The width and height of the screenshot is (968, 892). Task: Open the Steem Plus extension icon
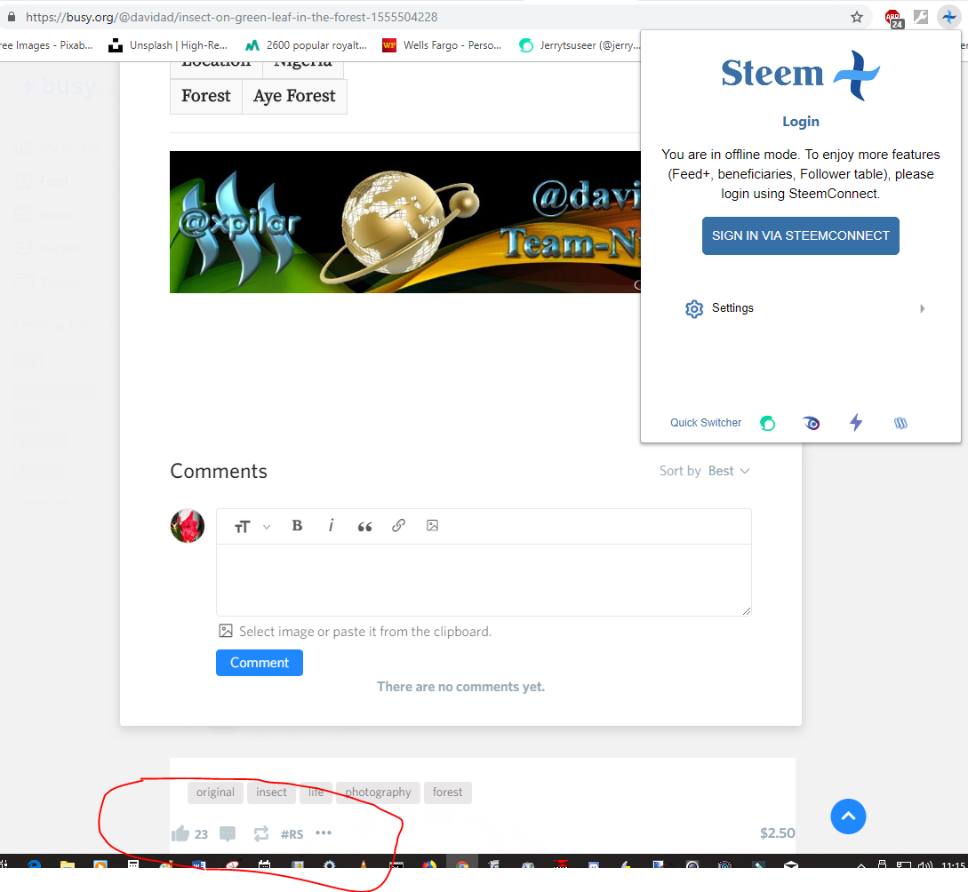pos(948,17)
